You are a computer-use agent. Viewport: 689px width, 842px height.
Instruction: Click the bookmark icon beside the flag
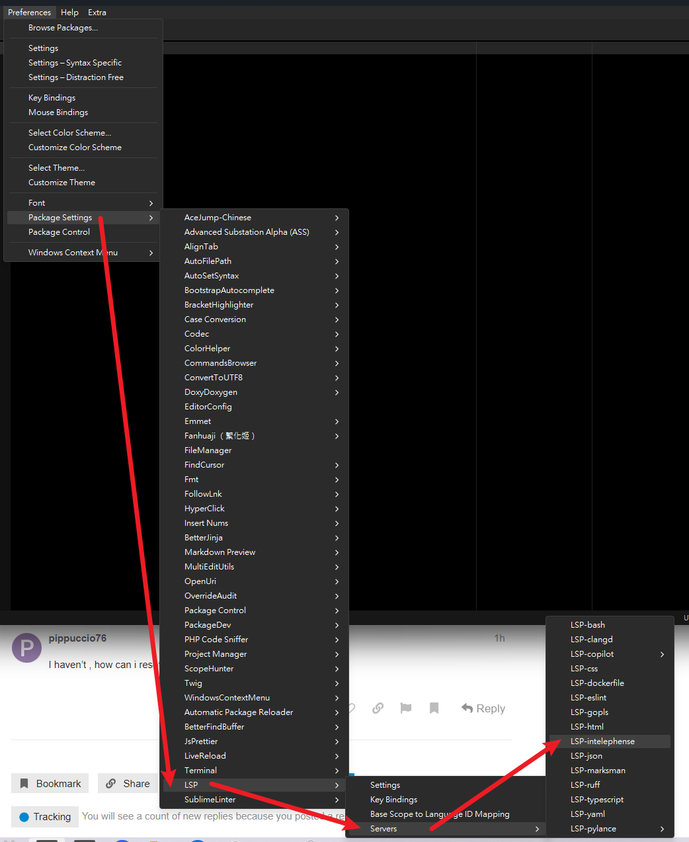point(434,708)
